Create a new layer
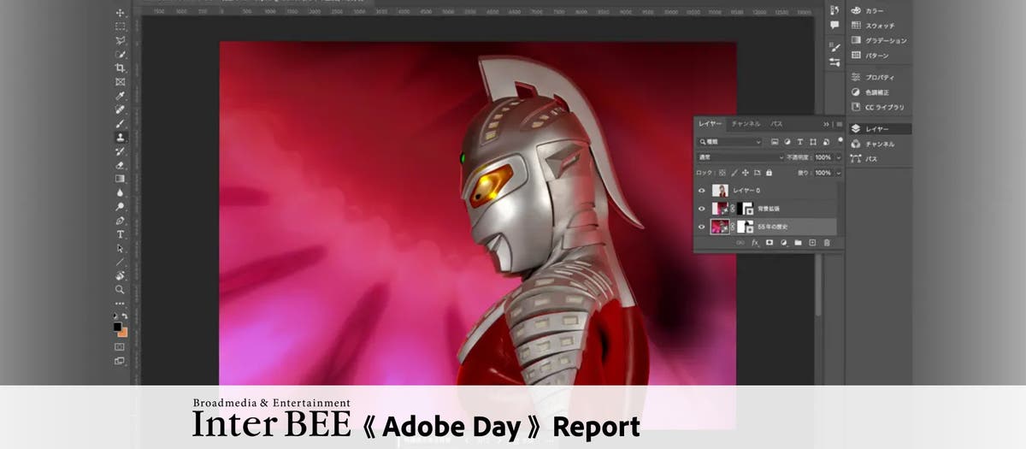The width and height of the screenshot is (1026, 449). coord(812,243)
